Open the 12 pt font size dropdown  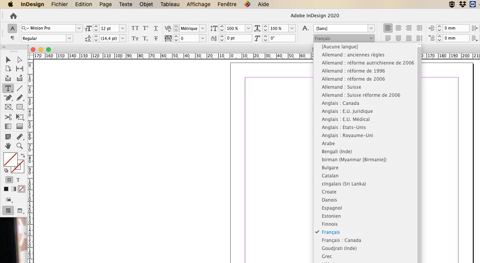[x=122, y=28]
